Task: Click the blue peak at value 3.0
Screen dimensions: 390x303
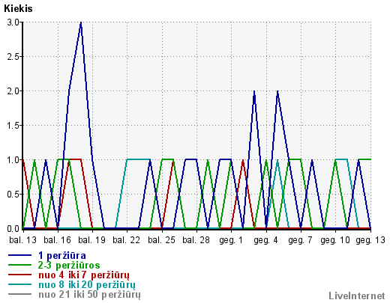Action: (x=80, y=23)
